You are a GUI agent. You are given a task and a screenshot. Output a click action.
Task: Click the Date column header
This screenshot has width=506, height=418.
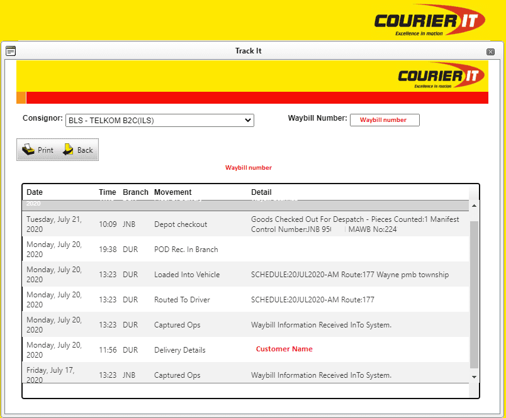click(x=35, y=192)
